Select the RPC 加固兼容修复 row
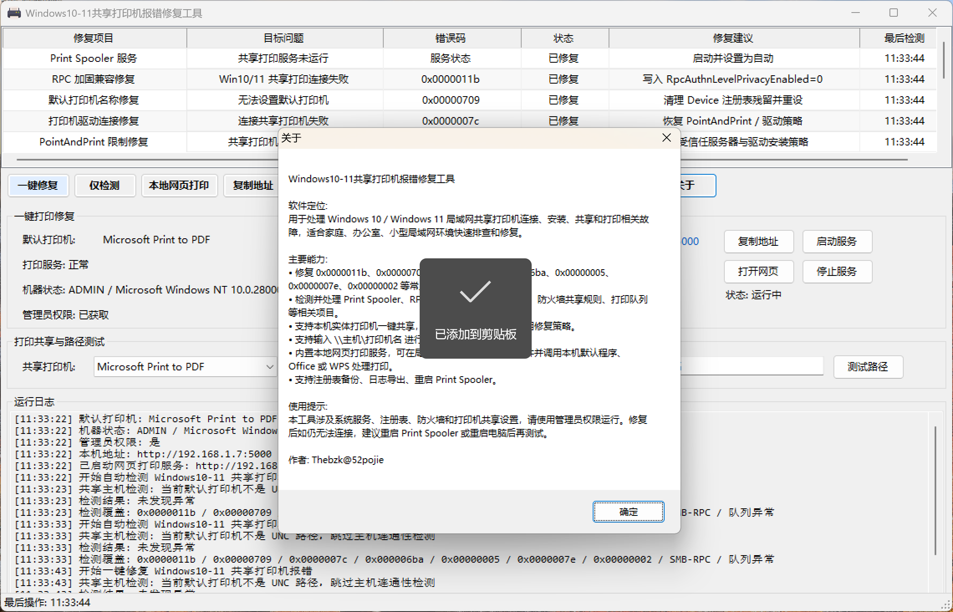The width and height of the screenshot is (953, 612). pyautogui.click(x=470, y=79)
